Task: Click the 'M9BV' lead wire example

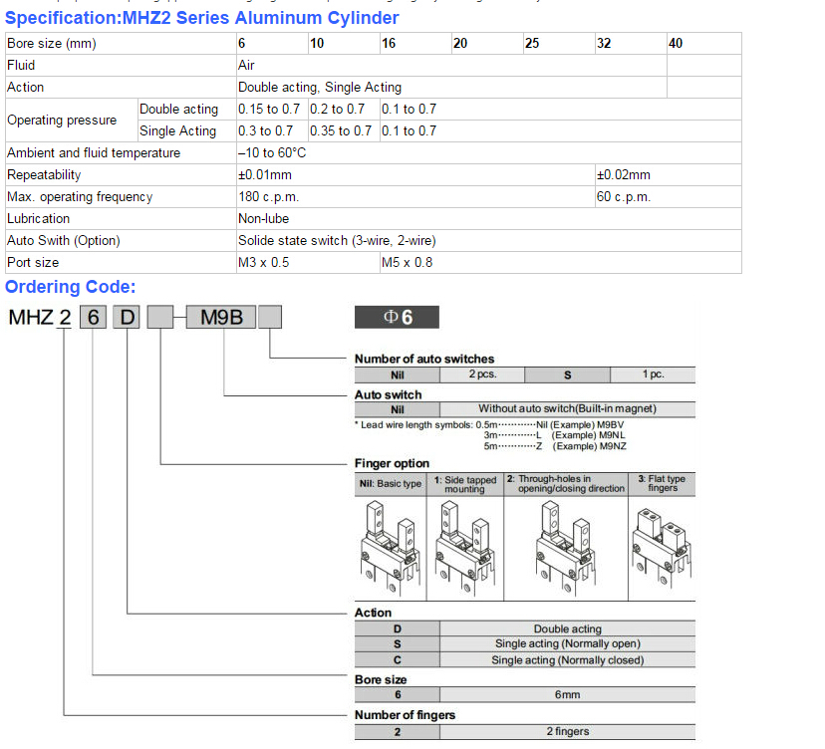Action: (611, 425)
